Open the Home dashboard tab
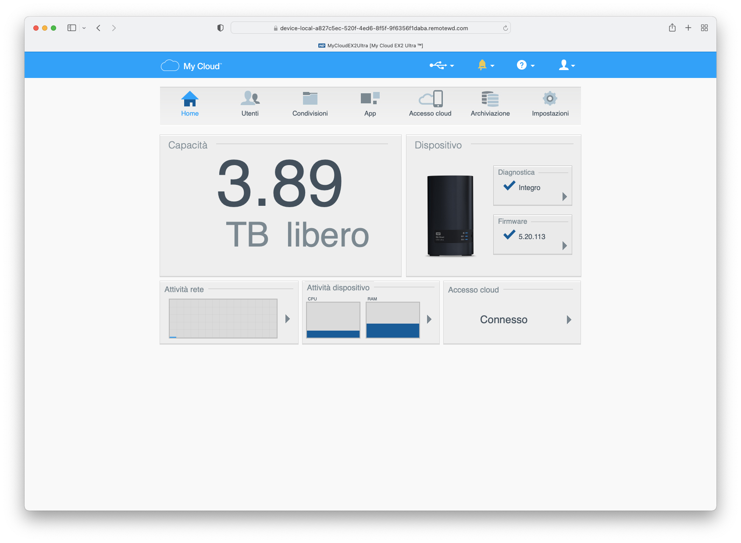Screen dimensions: 741x543 pyautogui.click(x=190, y=104)
